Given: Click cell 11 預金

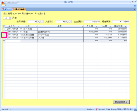Looking at the screenshot, I should pyautogui.click(x=29, y=32).
